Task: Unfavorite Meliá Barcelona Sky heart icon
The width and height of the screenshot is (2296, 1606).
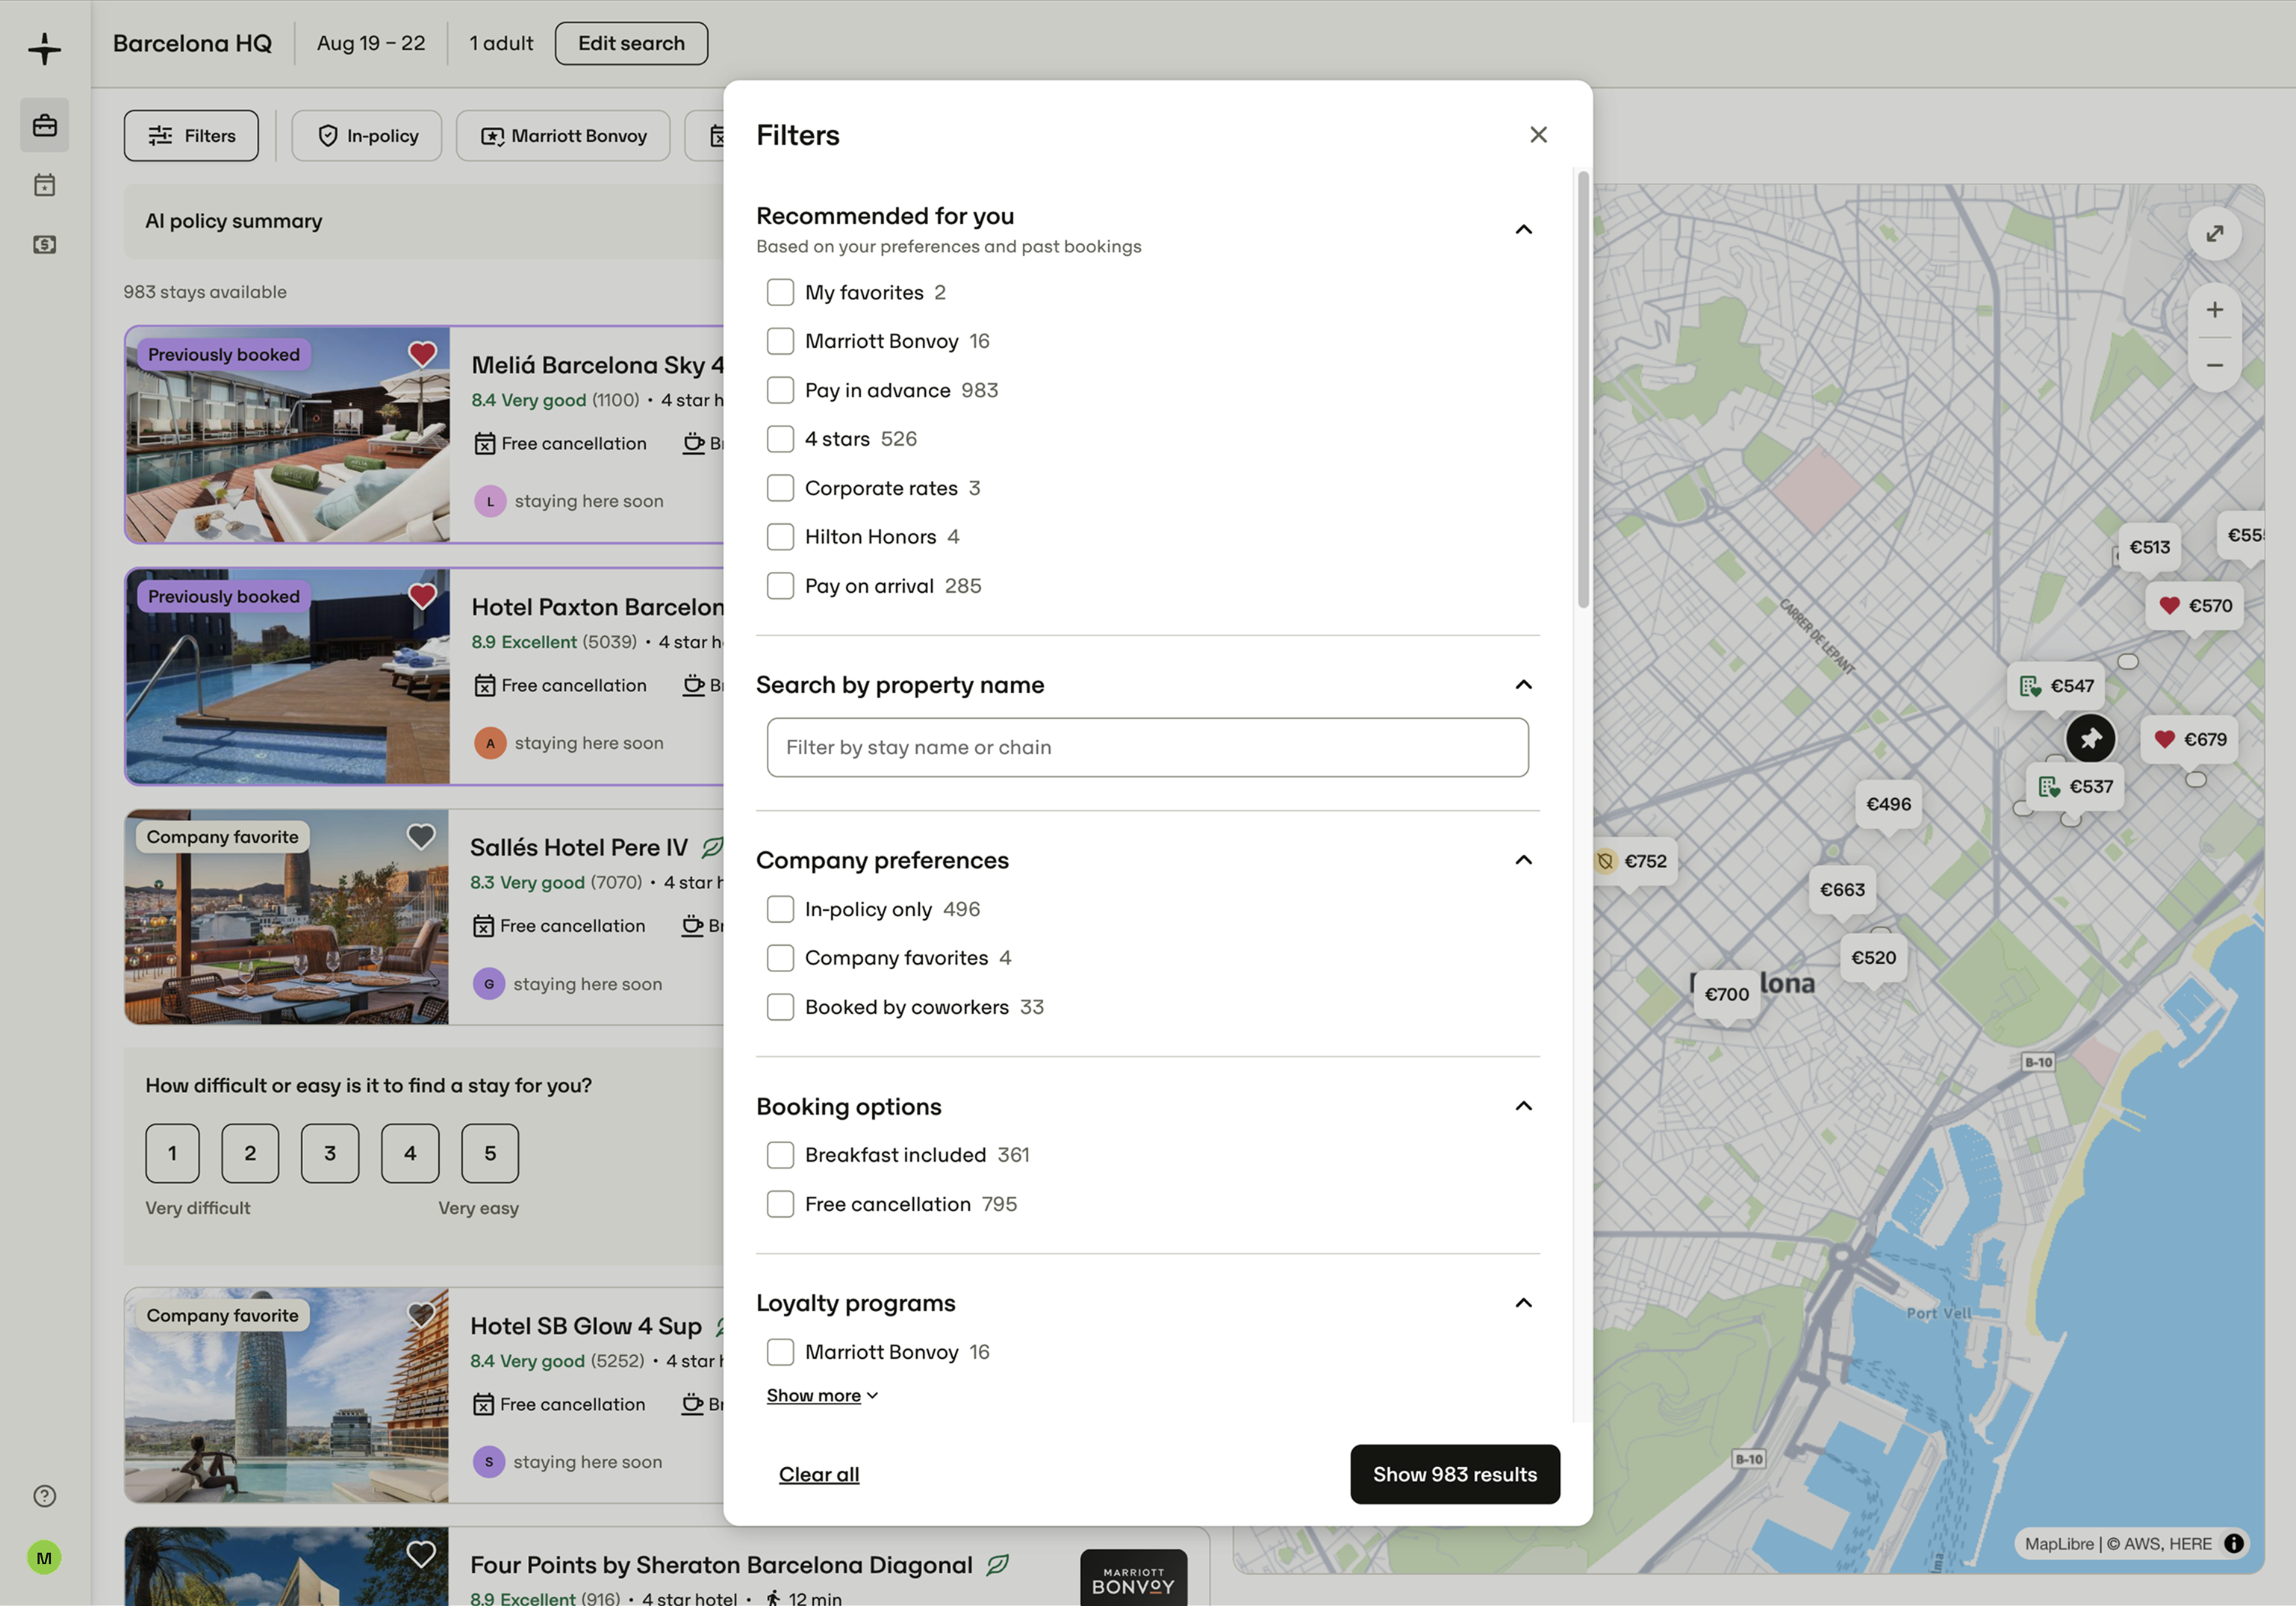Action: (x=422, y=354)
